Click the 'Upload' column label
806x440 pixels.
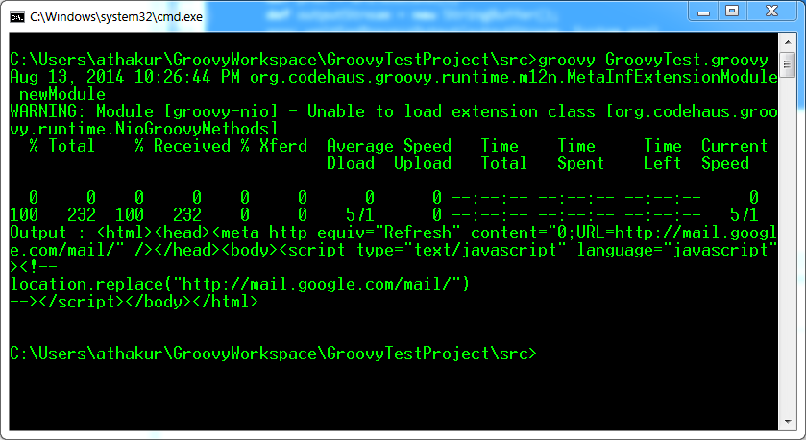[x=423, y=163]
